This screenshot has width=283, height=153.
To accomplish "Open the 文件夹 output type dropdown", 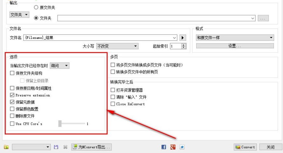I will [x=19, y=15].
